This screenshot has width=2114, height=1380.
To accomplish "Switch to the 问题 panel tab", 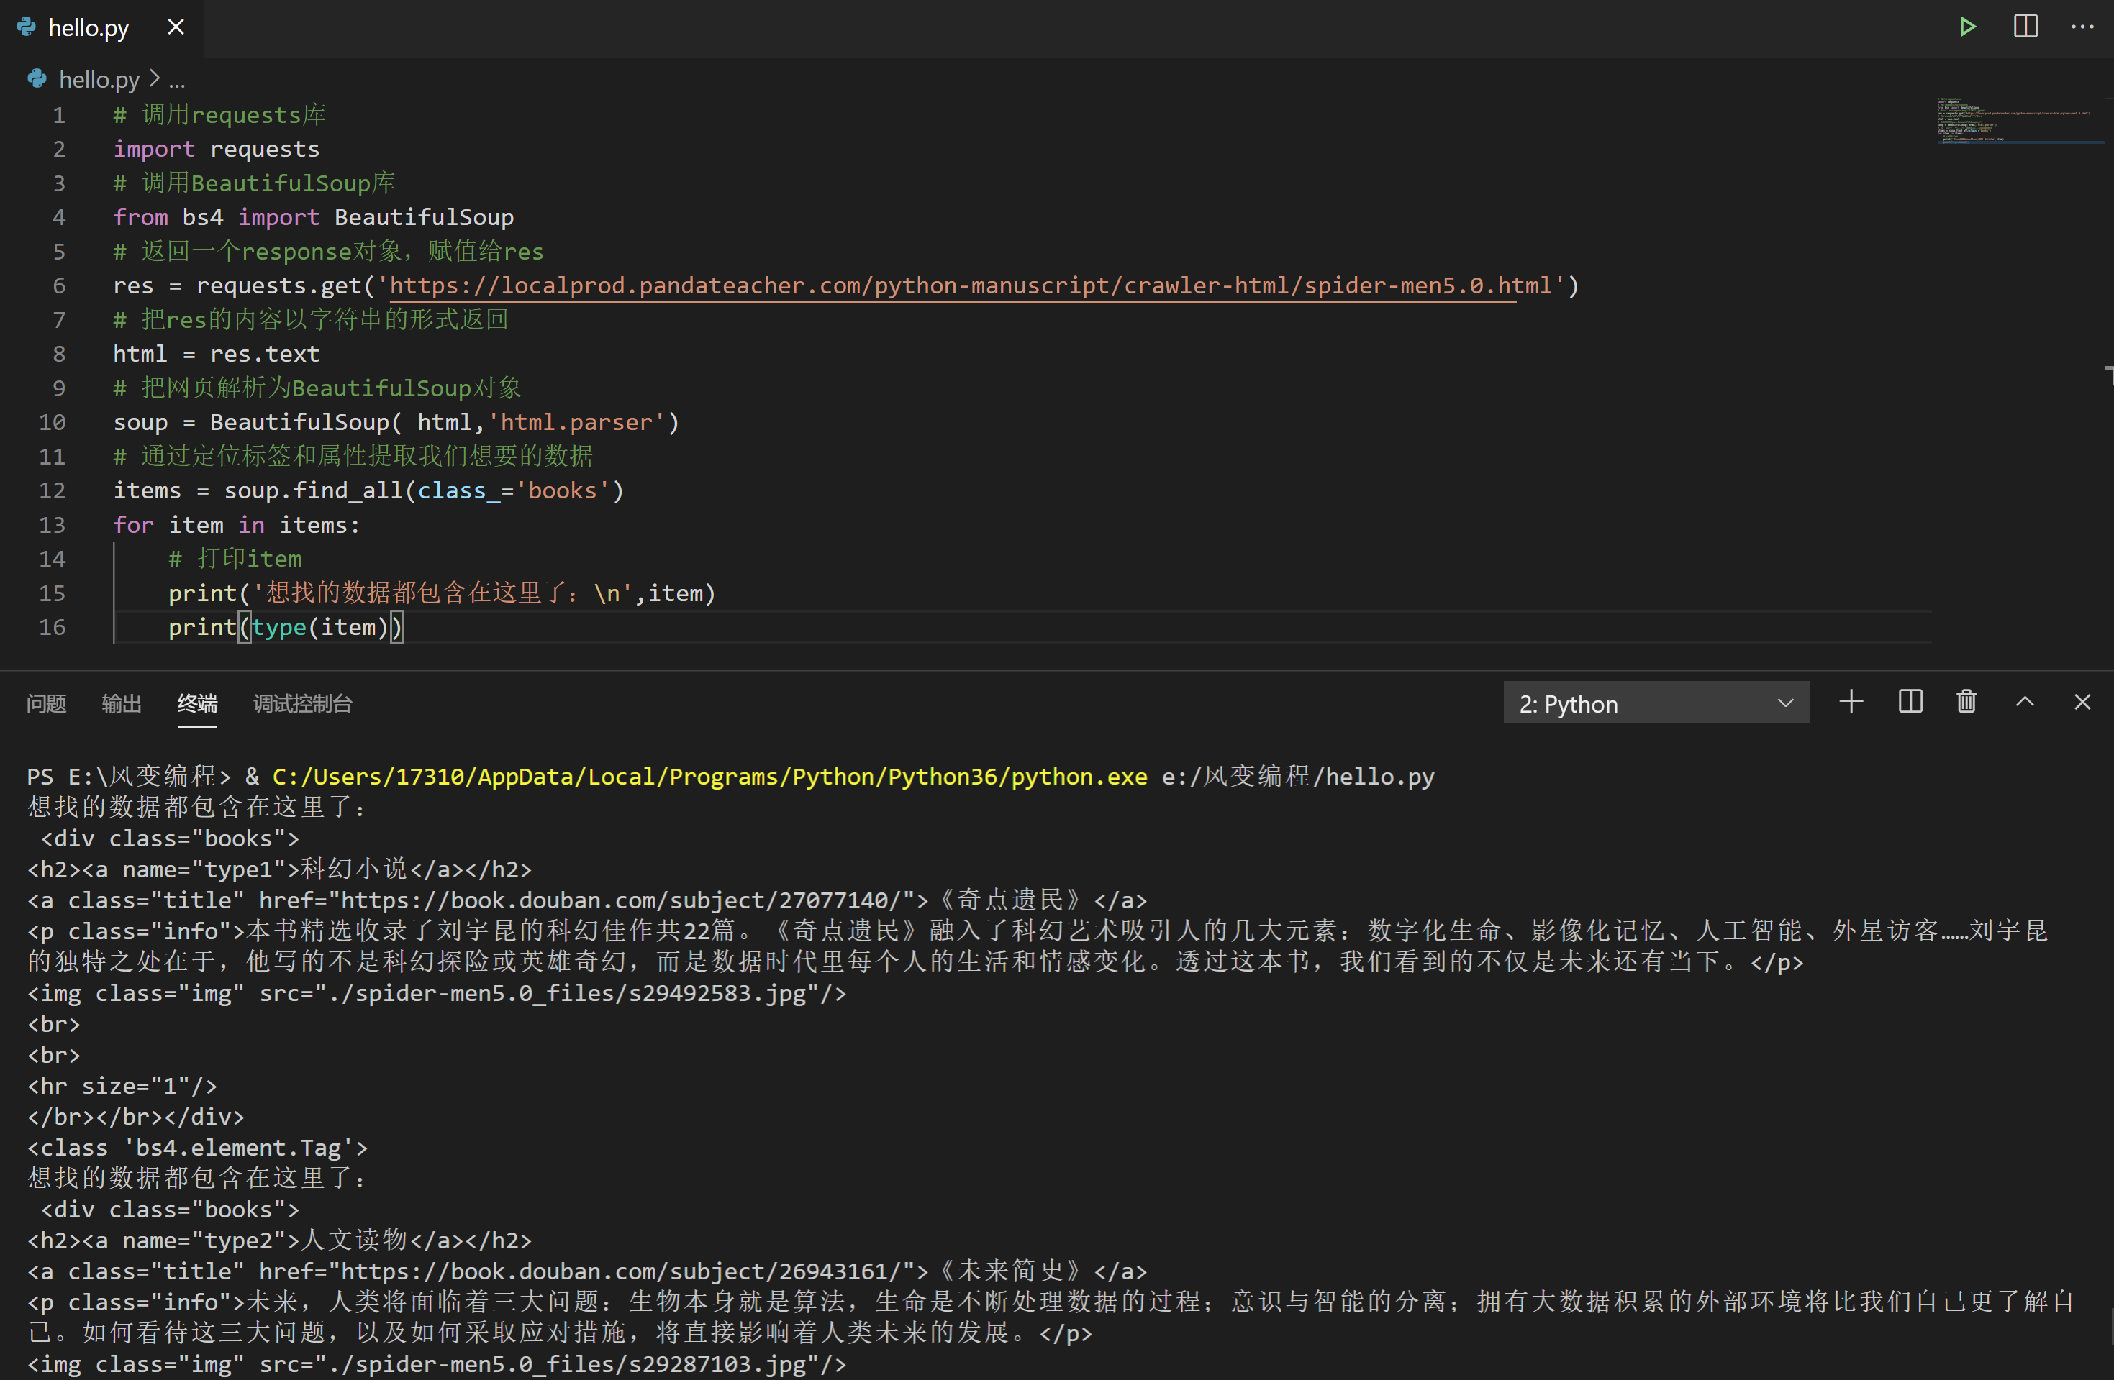I will (x=46, y=704).
